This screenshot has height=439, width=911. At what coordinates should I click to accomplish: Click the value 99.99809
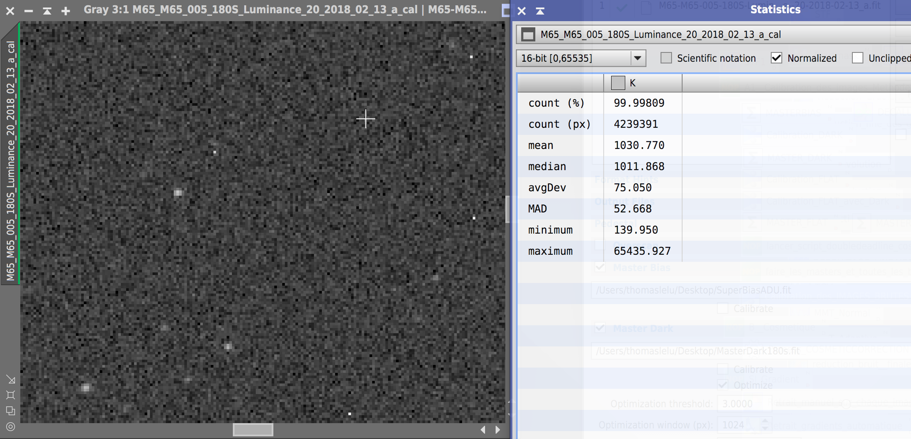click(639, 103)
